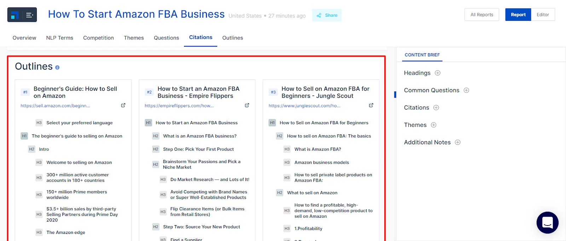Click 'How to find a profitable, high-demand' heading

(x=333, y=211)
